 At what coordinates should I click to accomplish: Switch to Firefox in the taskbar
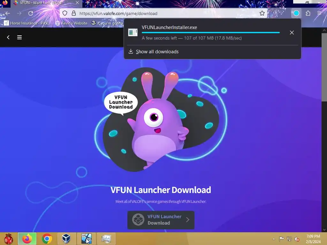click(27, 239)
